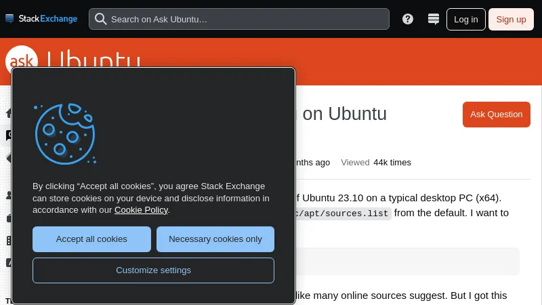Click the question's "months ago" timestamp
The width and height of the screenshot is (542, 305).
pyautogui.click(x=313, y=163)
